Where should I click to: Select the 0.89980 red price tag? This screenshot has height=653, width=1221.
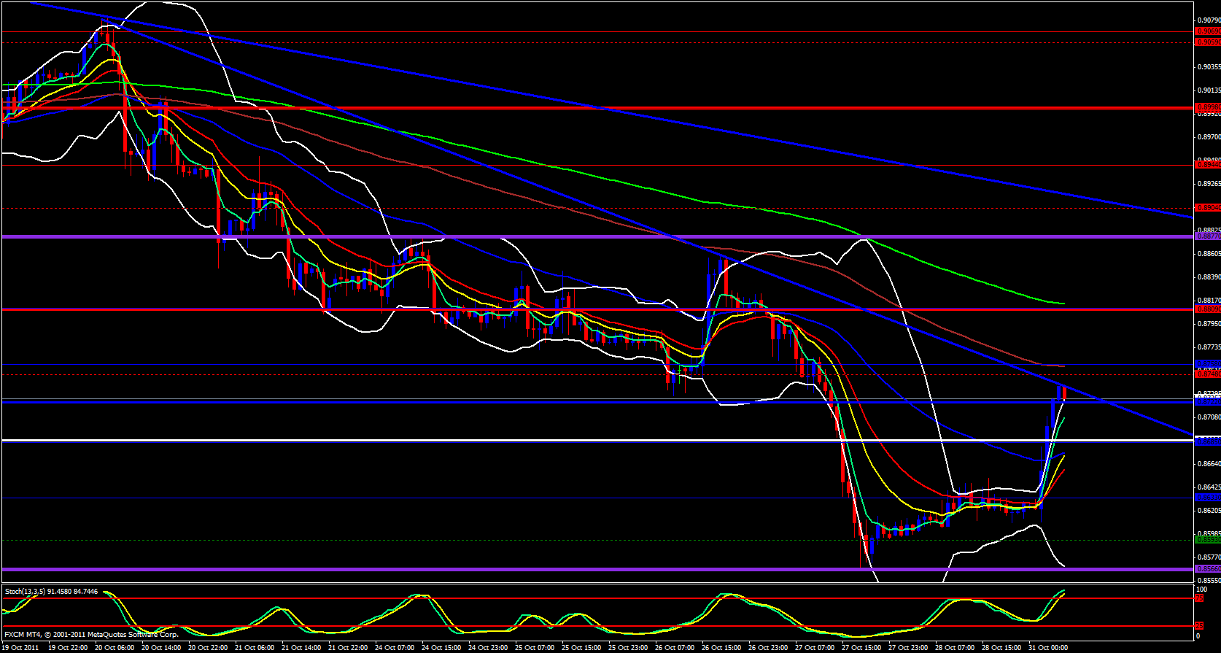tap(1208, 107)
